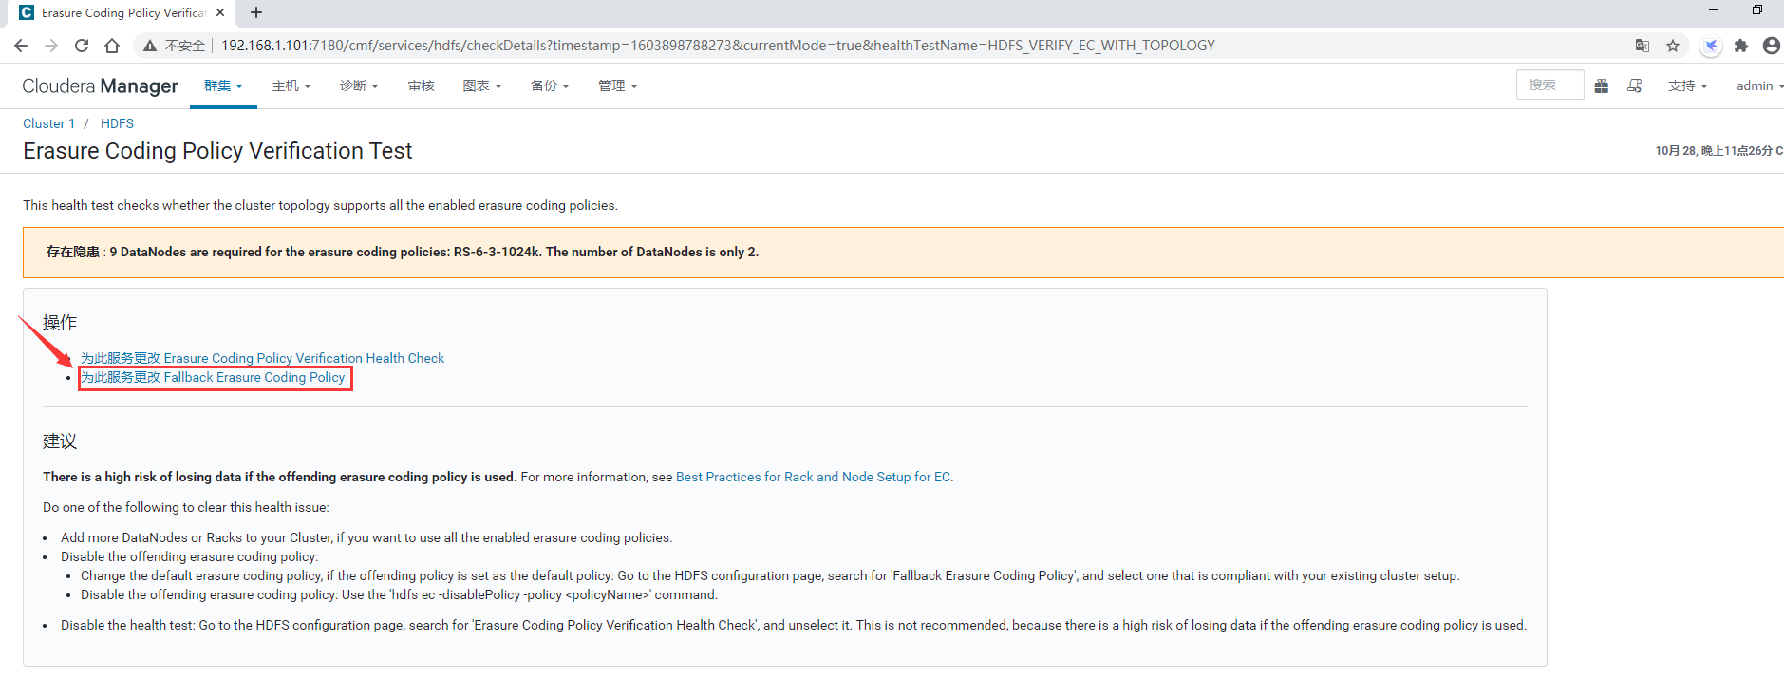The image size is (1784, 696).
Task: Open the Chrome profile avatar icon
Action: [x=1772, y=46]
